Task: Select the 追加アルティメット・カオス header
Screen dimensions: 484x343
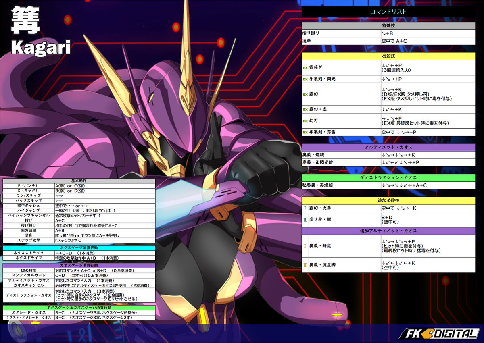Action: 388,231
